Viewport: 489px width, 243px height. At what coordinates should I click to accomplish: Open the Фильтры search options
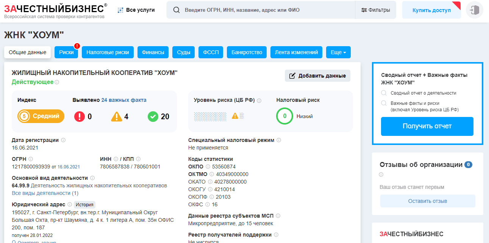coord(375,10)
